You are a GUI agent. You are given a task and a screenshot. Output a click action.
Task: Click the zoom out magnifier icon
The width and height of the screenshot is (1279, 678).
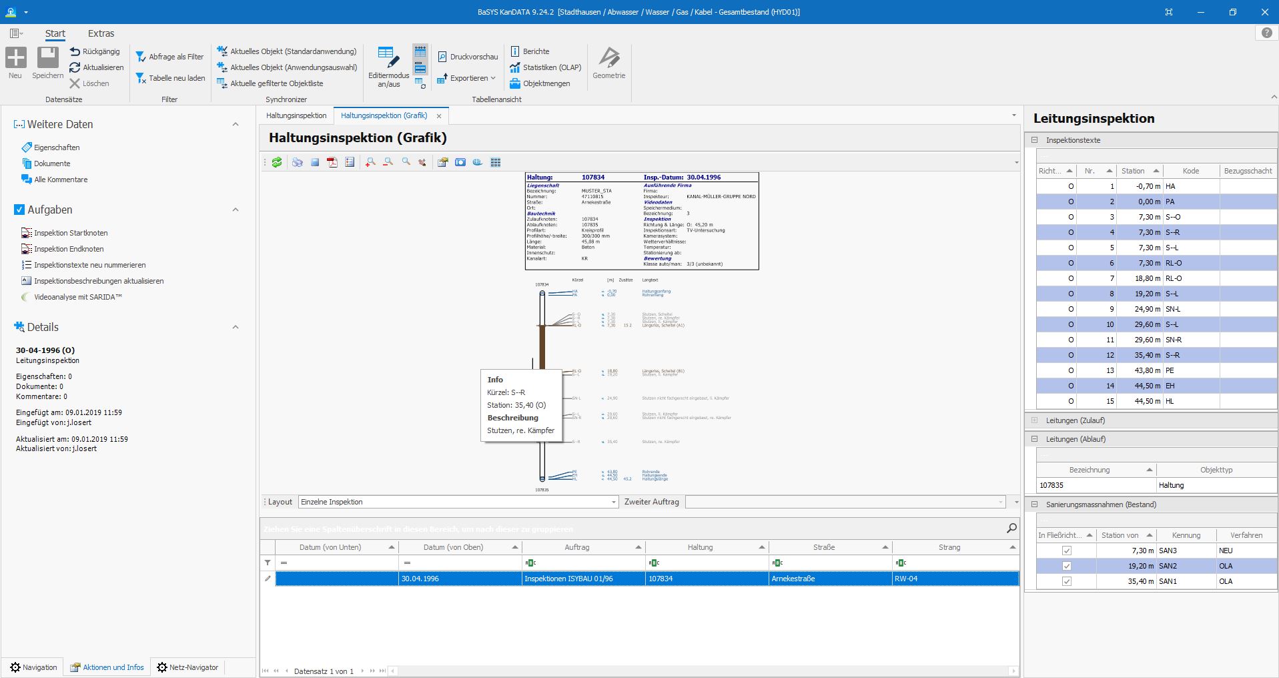tap(388, 162)
